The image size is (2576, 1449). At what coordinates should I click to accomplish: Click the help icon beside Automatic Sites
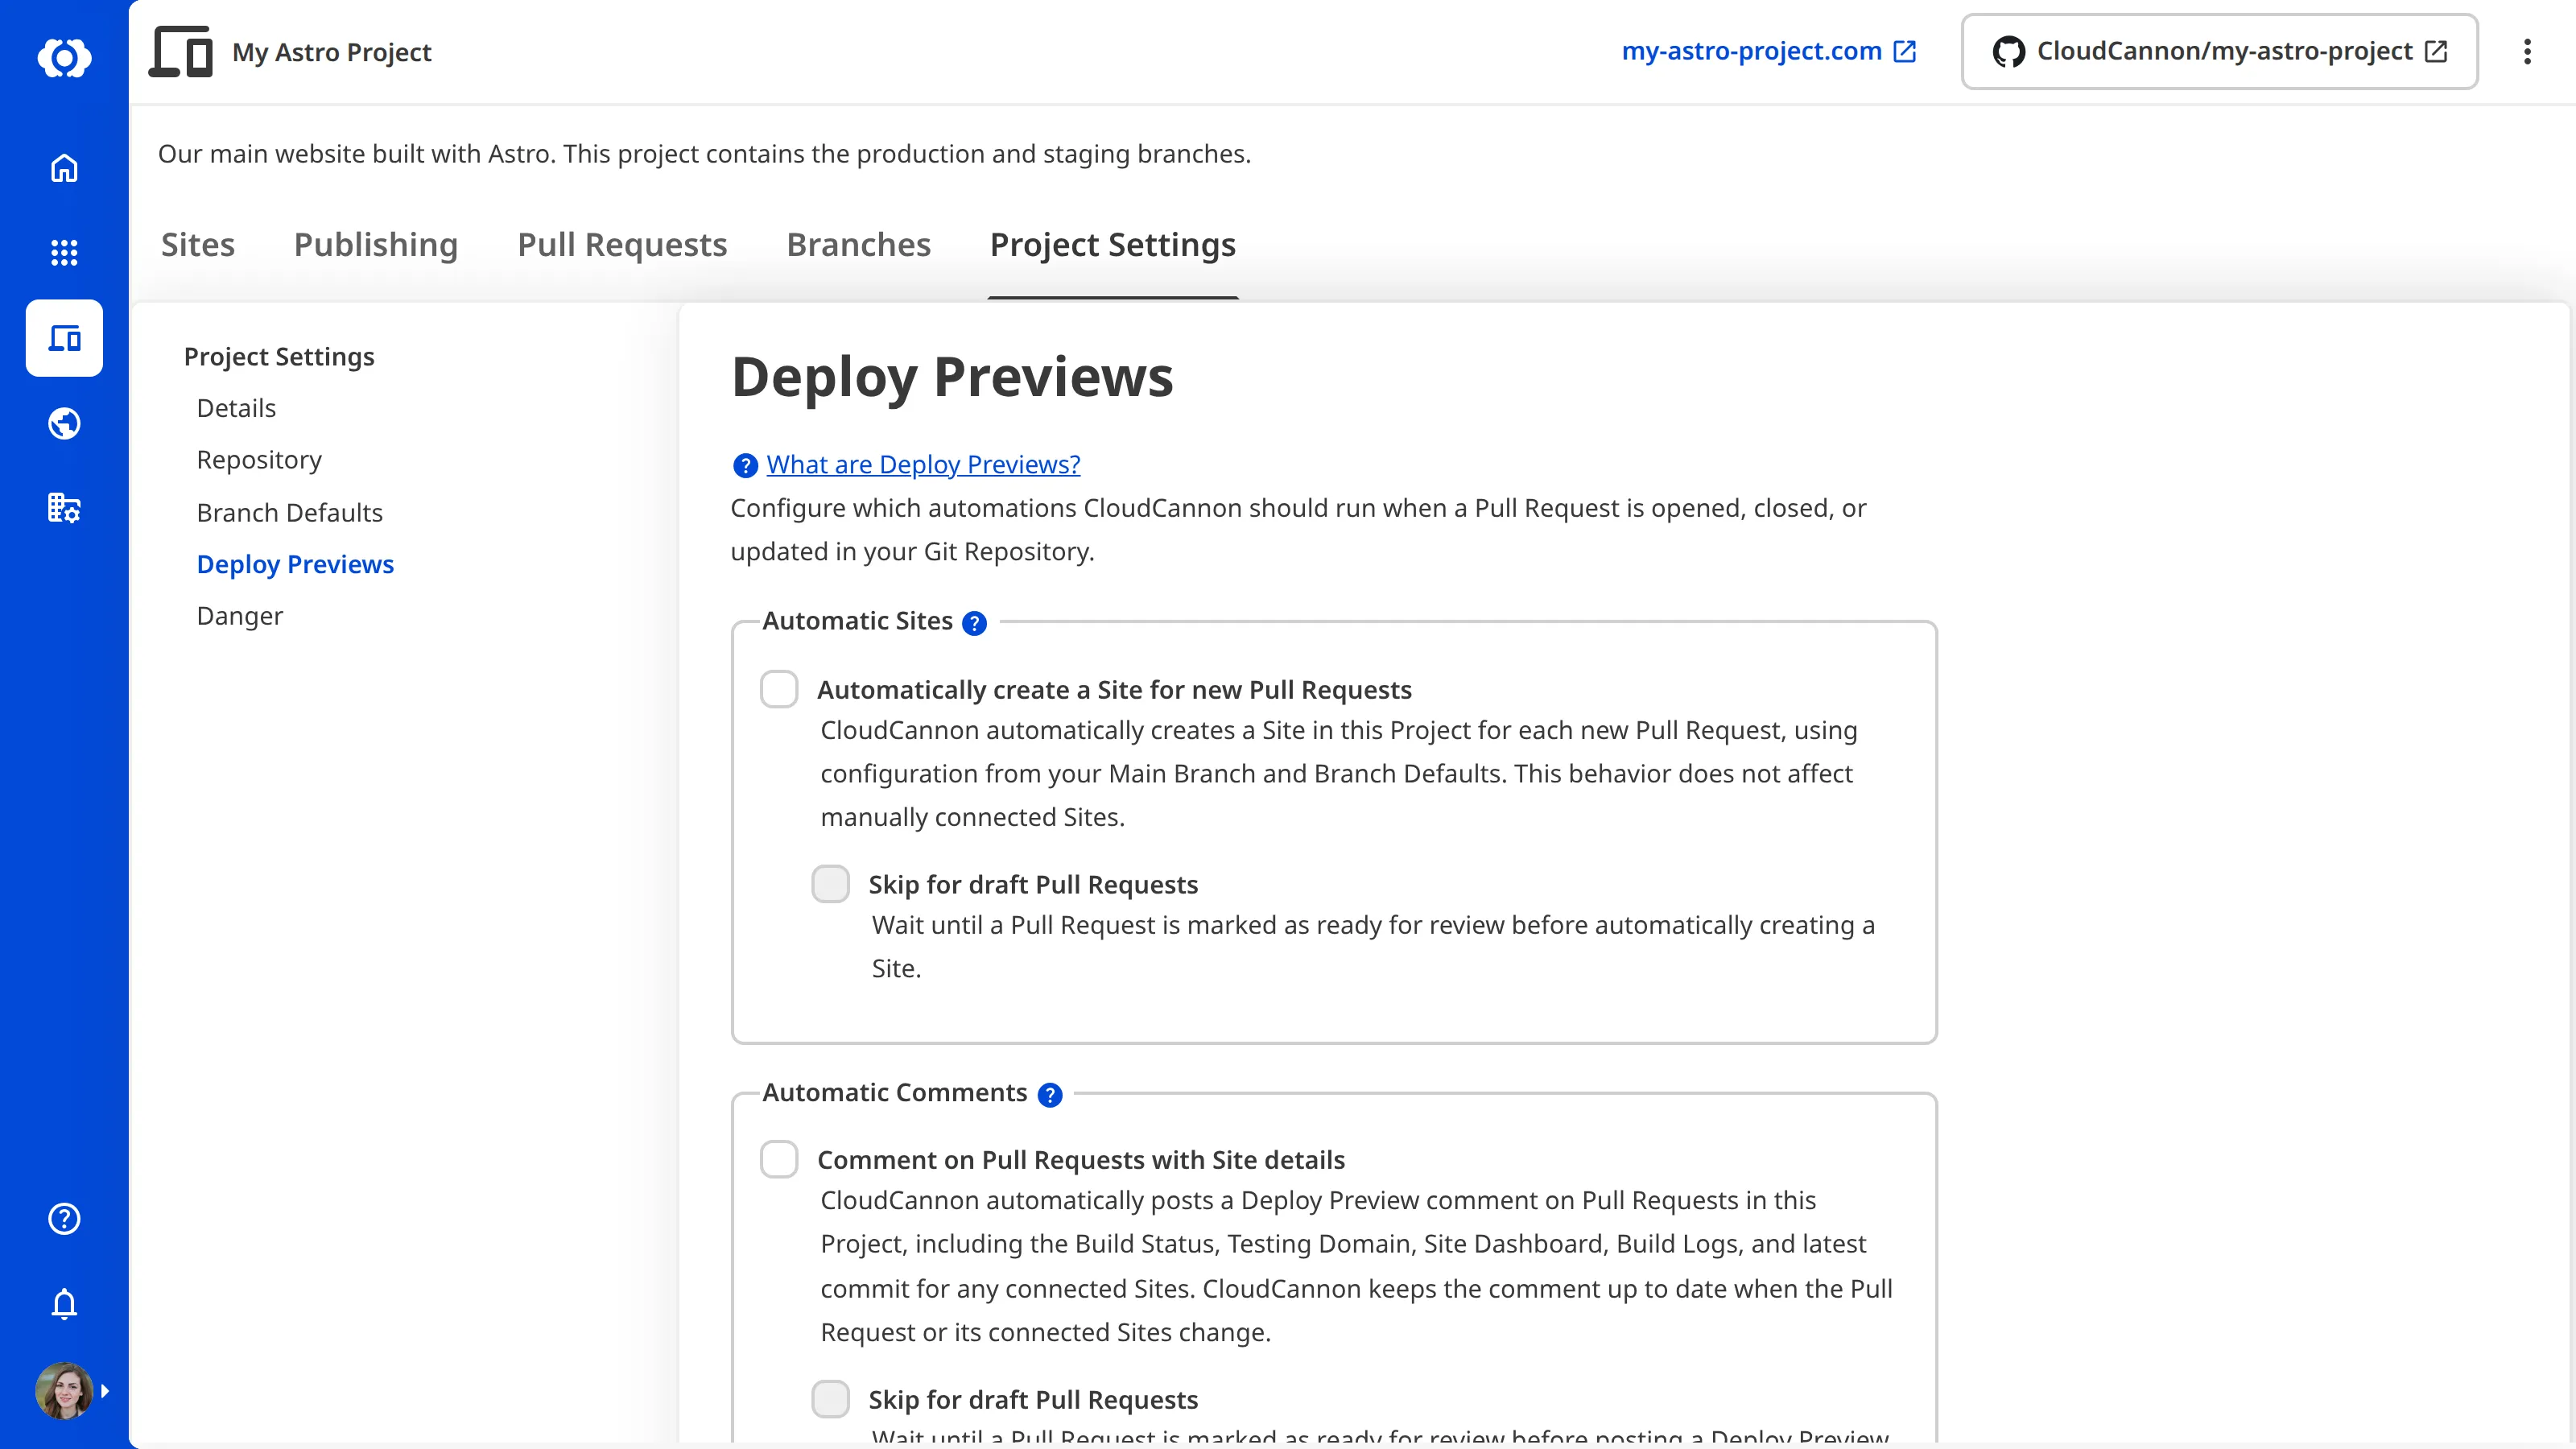[x=974, y=623]
